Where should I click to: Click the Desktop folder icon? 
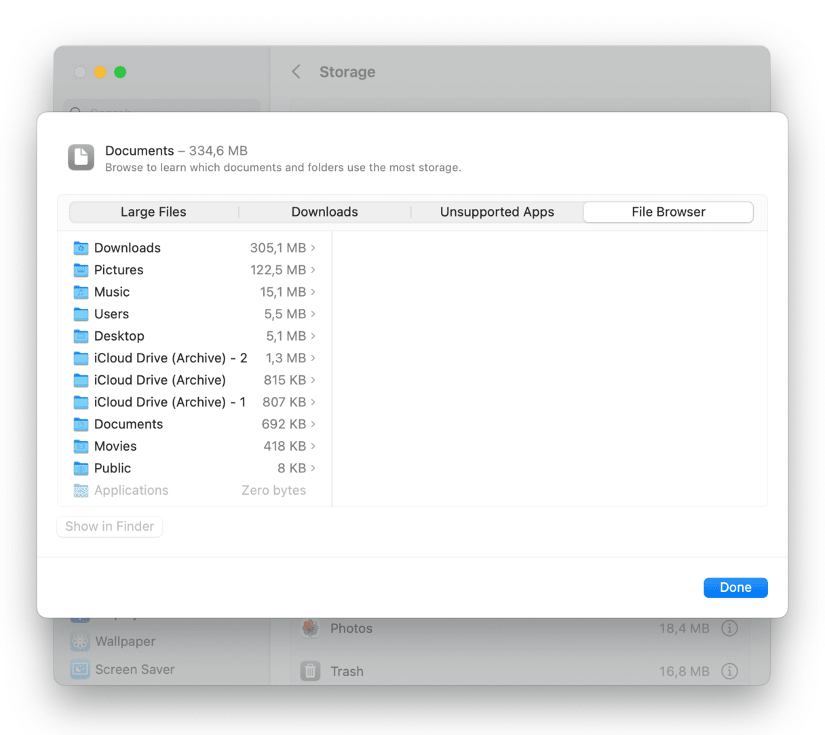click(x=81, y=337)
